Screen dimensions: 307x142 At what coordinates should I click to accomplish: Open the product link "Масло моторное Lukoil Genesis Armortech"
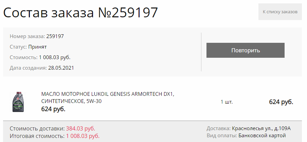click(108, 97)
